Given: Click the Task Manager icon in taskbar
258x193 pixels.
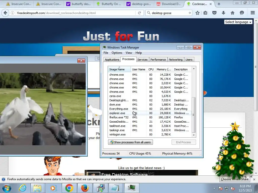Looking at the screenshot, I should click(x=132, y=188).
